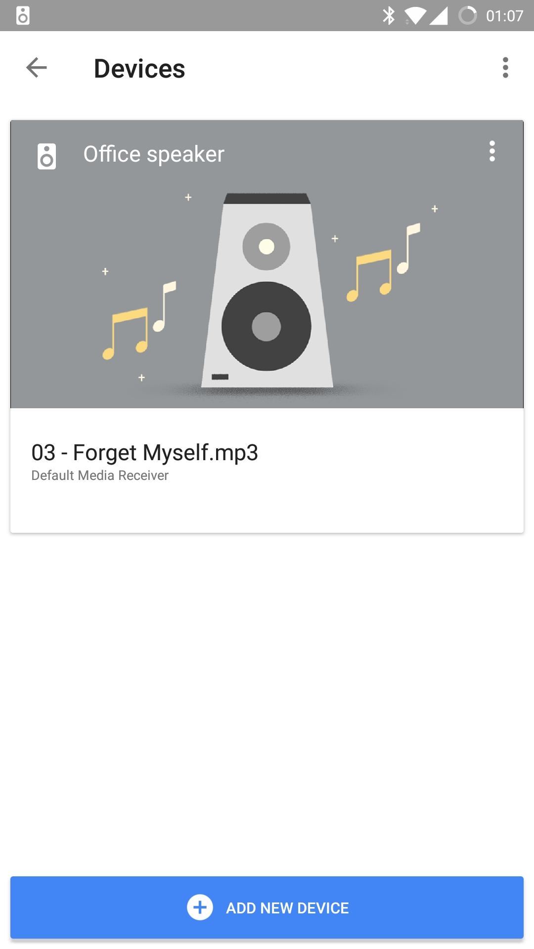This screenshot has height=949, width=534.
Task: Open Office speaker card options menu
Action: (492, 151)
